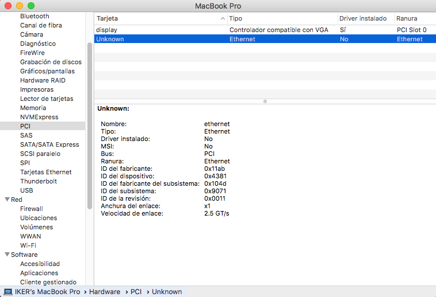Select the display card row
The height and width of the screenshot is (297, 436).
click(265, 30)
